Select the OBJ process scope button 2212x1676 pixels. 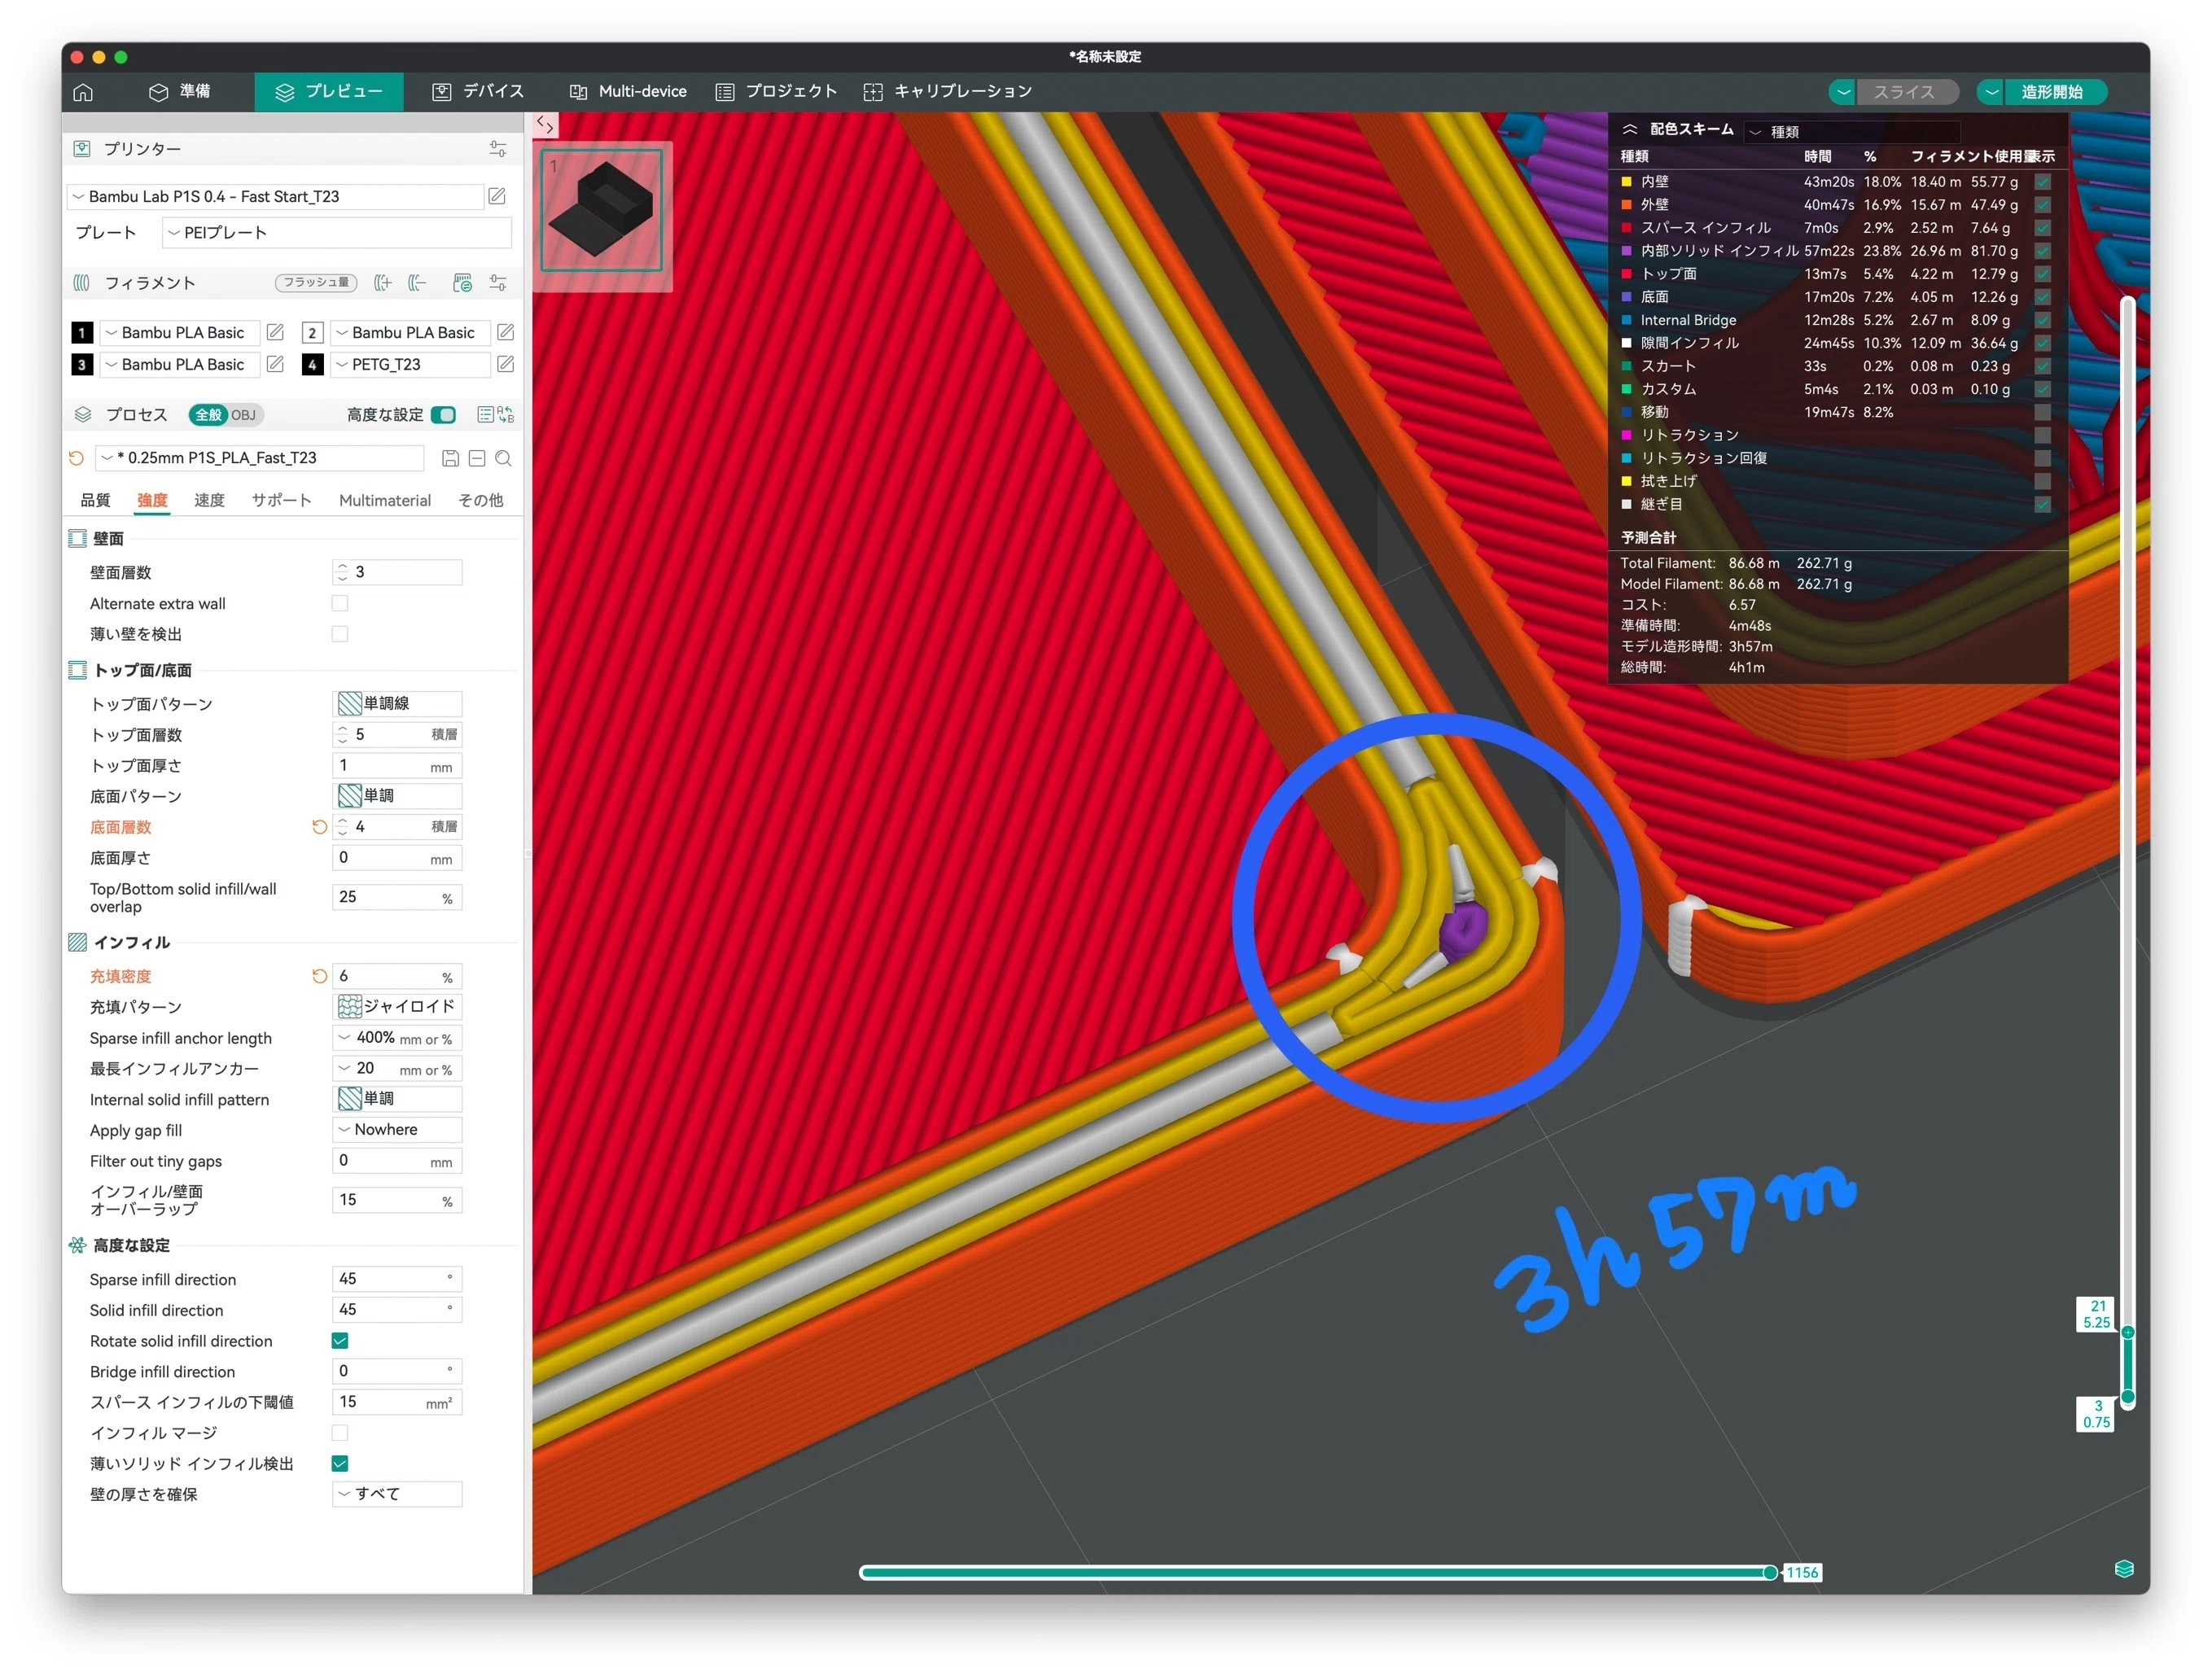point(243,415)
